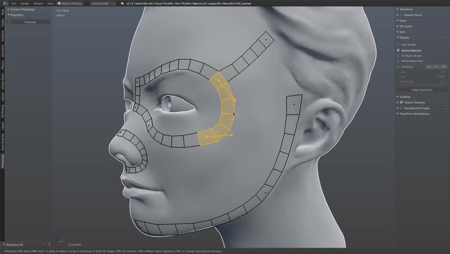Click the orange handle dot beside the eye
The height and width of the screenshot is (254, 450).
[x=235, y=101]
